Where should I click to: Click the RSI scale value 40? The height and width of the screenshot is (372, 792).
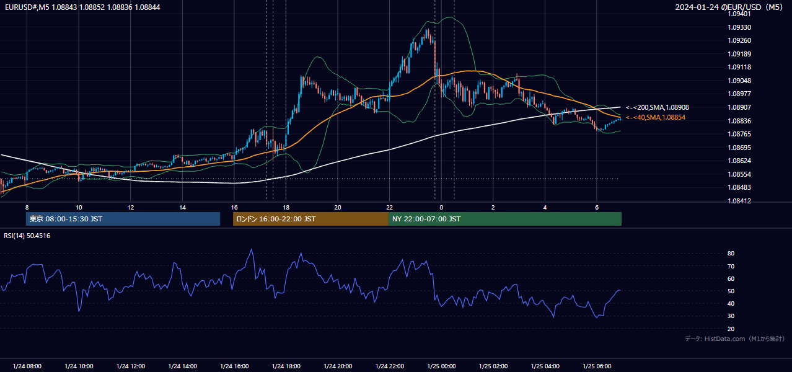point(731,303)
